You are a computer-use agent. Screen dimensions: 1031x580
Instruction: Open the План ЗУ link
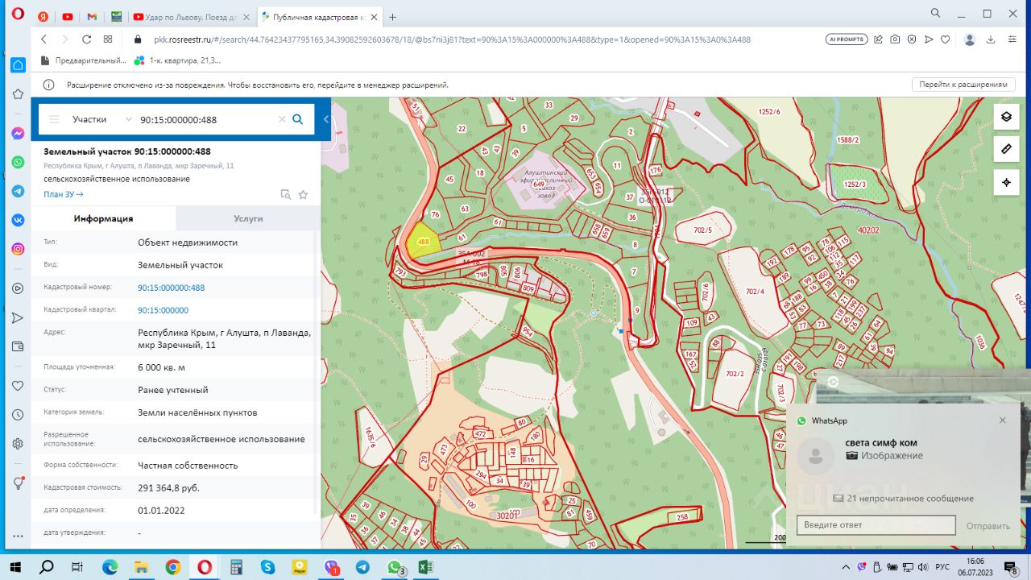[x=63, y=194]
